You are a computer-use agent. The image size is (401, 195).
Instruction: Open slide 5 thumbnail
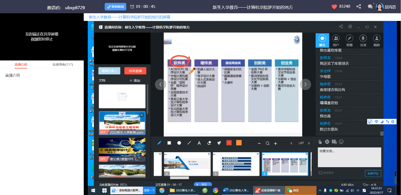click(236, 164)
